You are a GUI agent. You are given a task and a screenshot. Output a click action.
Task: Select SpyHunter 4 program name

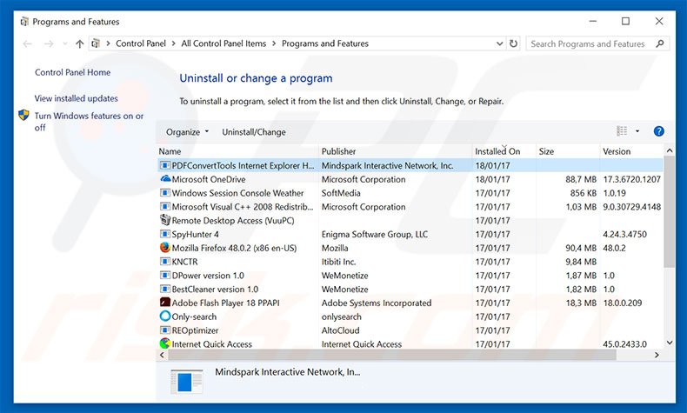(195, 234)
